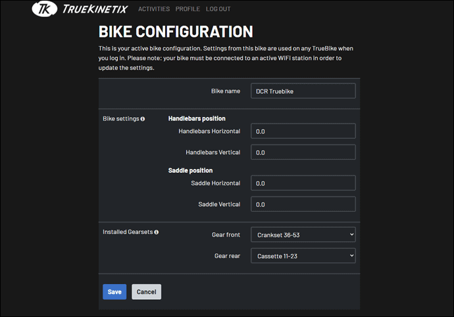The image size is (454, 317).
Task: Select Log Out in the top navigation
Action: [218, 9]
